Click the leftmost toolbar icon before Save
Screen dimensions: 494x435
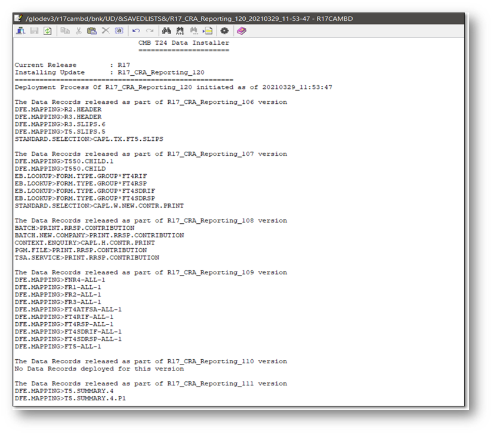pos(21,30)
